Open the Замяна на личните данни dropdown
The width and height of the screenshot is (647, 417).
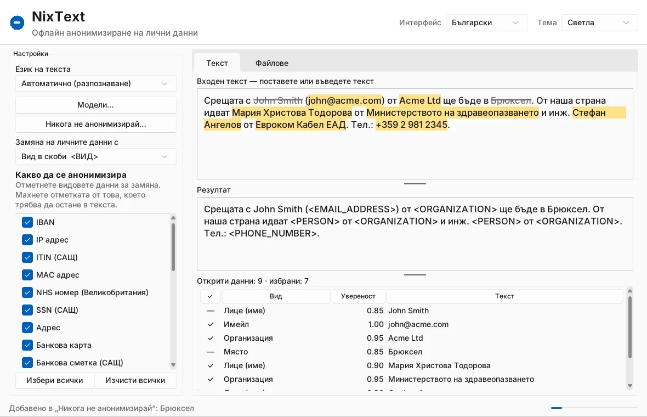(x=96, y=156)
